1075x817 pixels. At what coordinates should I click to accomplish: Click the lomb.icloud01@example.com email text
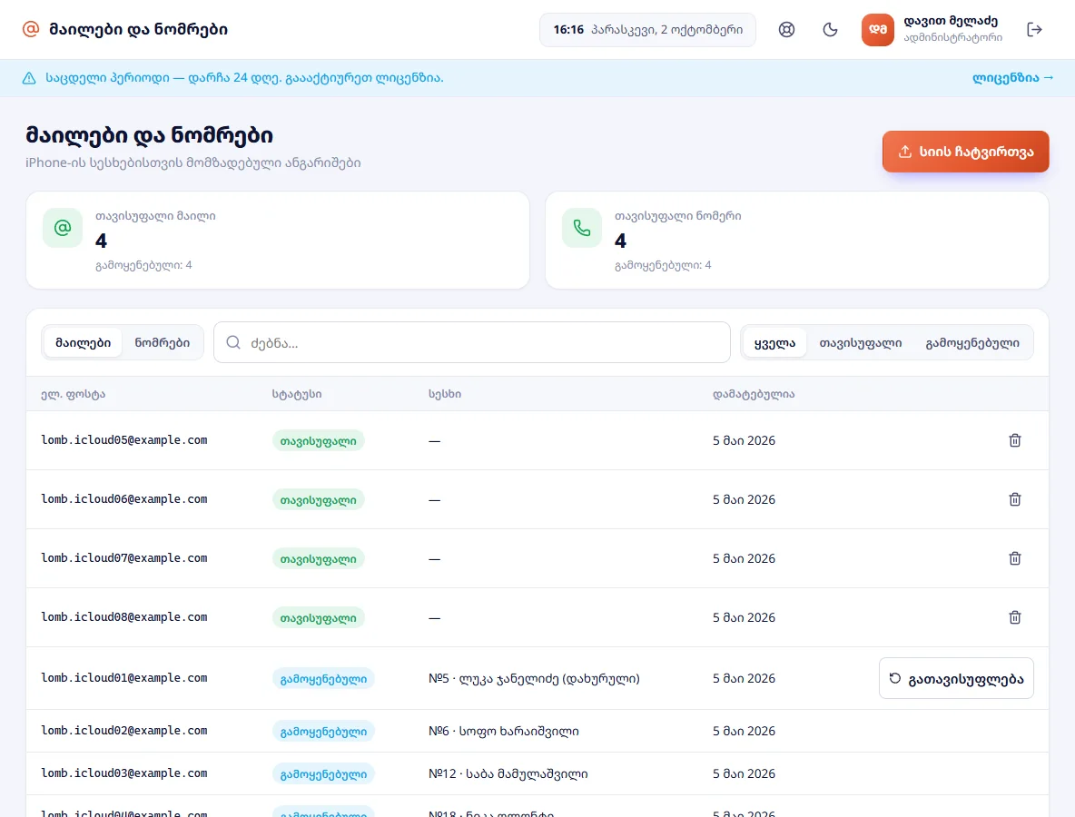[124, 678]
